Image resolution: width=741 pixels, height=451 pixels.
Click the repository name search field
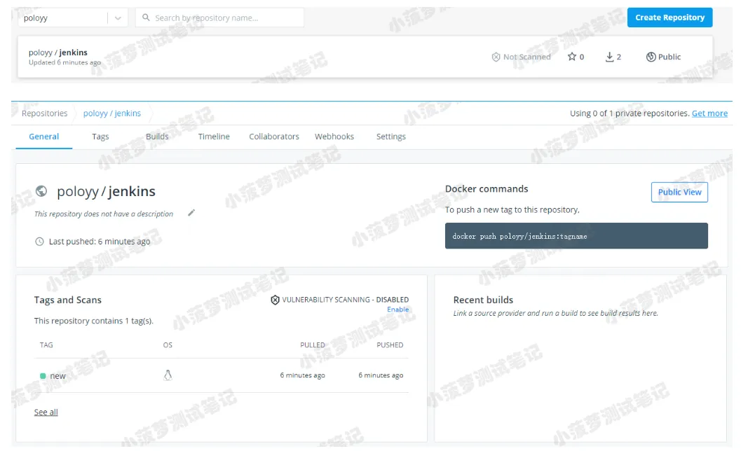click(x=219, y=18)
